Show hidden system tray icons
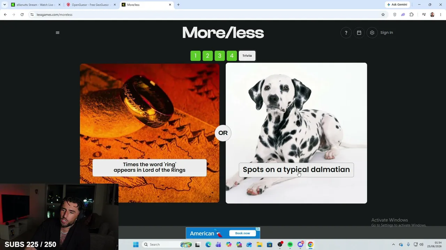Screen dimensions: 446x250 tap(393, 244)
